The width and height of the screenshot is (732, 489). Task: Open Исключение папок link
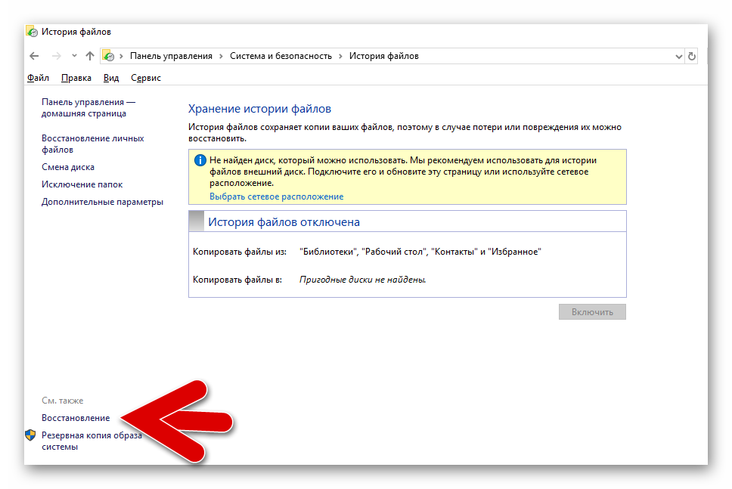click(x=82, y=184)
